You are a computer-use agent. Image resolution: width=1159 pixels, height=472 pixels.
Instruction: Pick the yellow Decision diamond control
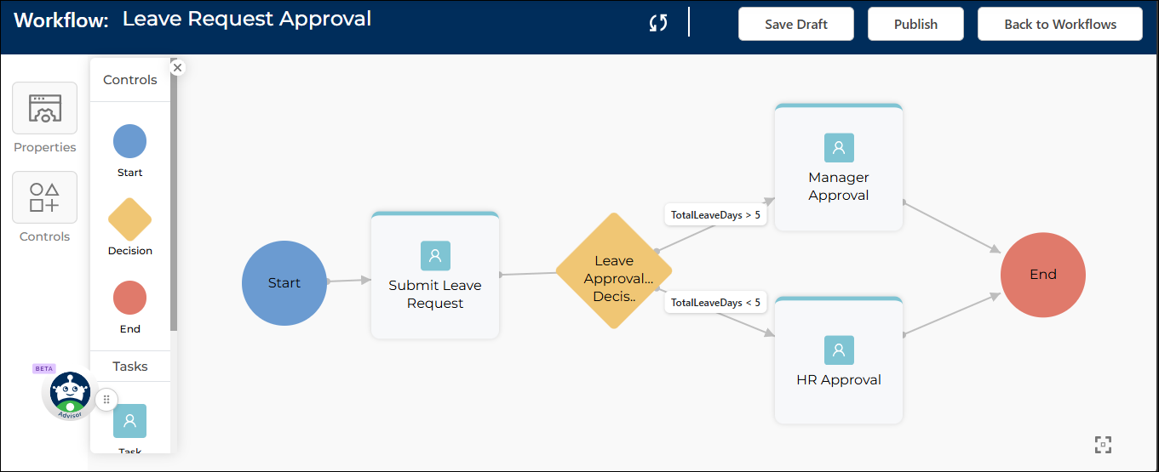(x=130, y=219)
